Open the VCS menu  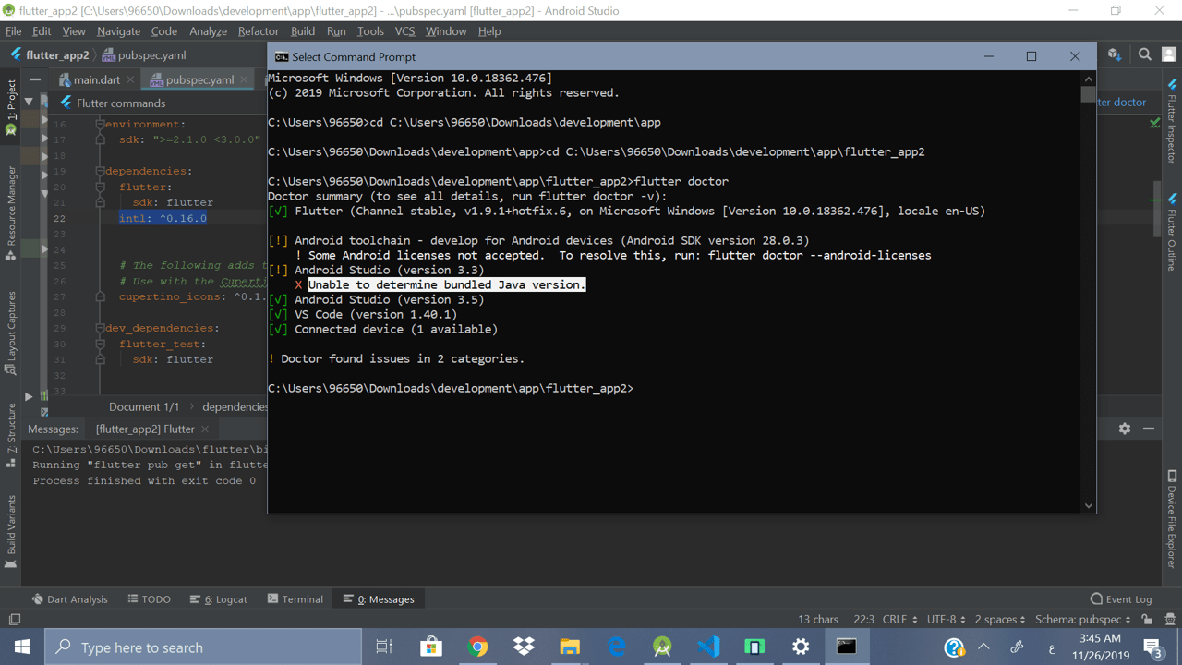pos(404,30)
